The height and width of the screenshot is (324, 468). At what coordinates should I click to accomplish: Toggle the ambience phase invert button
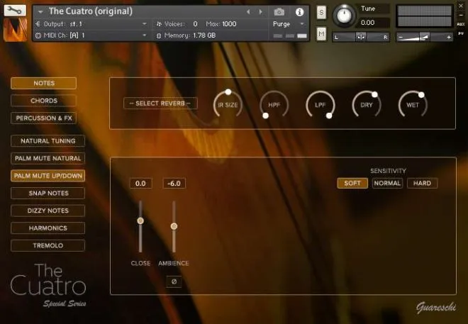[174, 281]
